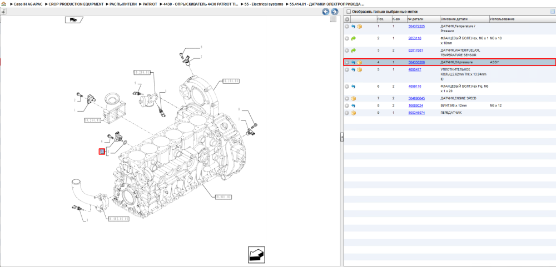Click the box icon for part 504358286
This screenshot has width=556, height=267.
(360, 62)
